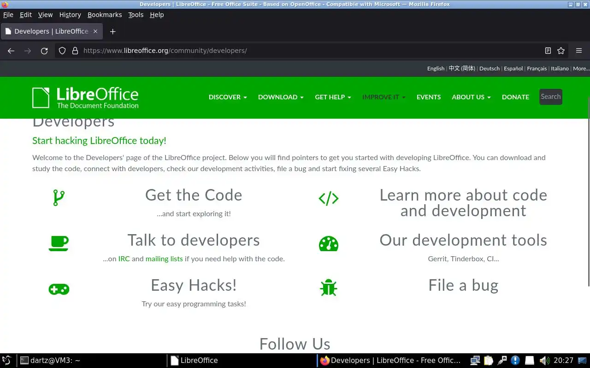
Task: Open the Firefox hamburger menu
Action: tap(579, 51)
